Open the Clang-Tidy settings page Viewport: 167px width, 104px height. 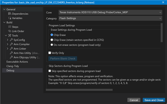(x=13, y=66)
